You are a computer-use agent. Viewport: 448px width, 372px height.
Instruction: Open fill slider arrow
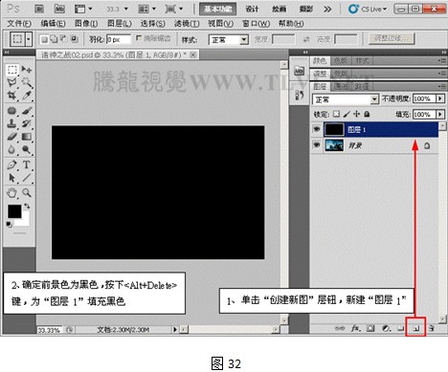point(440,114)
